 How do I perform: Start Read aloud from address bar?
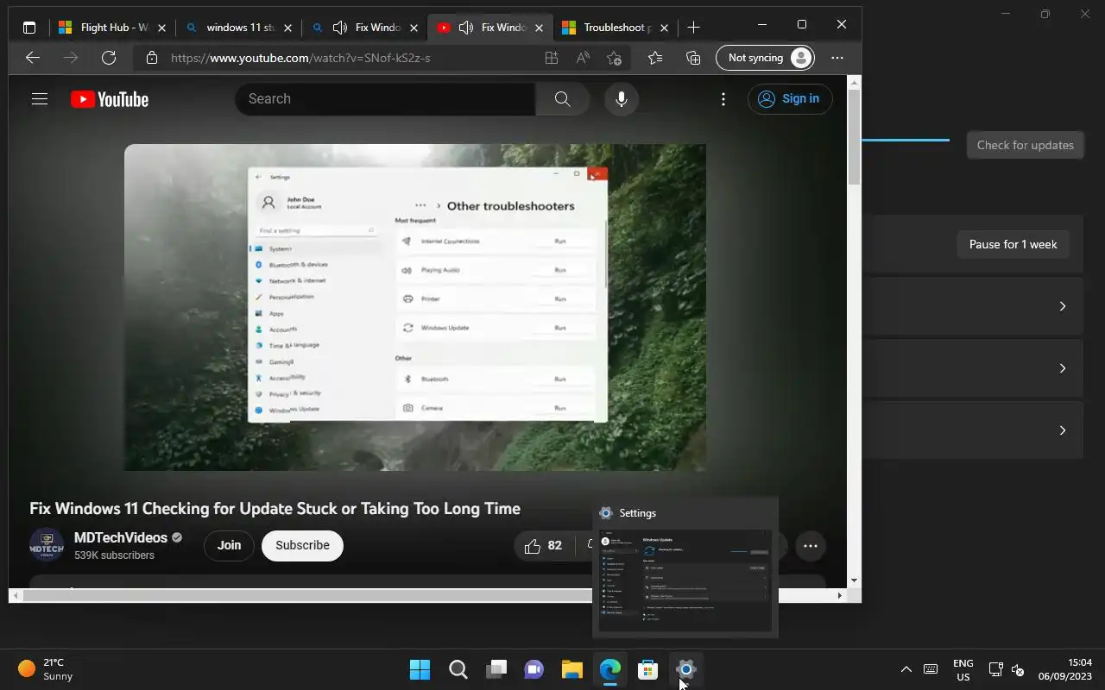(x=583, y=58)
